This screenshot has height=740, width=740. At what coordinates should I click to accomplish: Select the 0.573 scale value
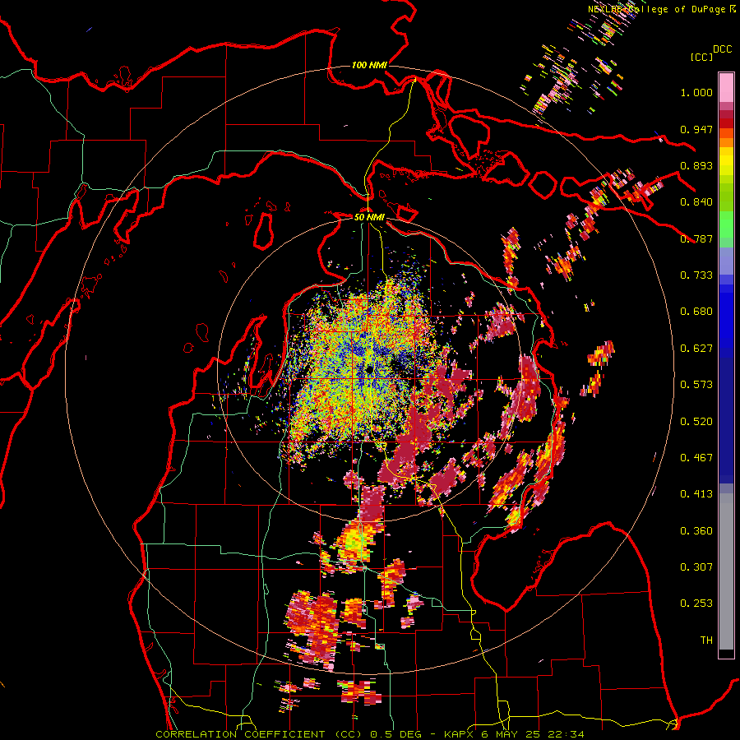click(696, 385)
